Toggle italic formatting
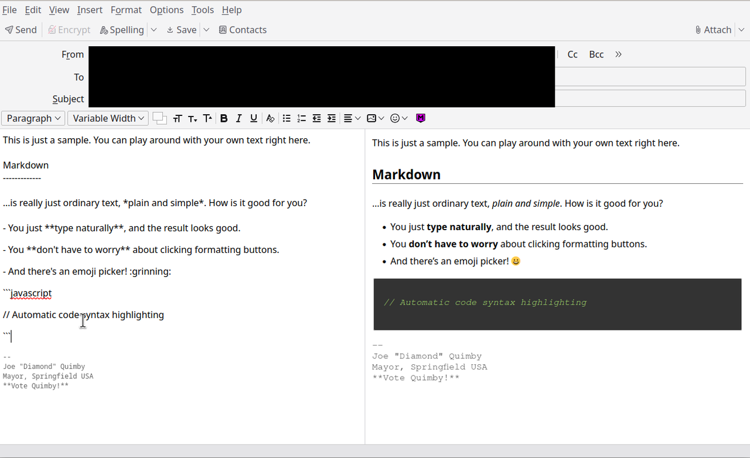The image size is (750, 458). pos(238,118)
